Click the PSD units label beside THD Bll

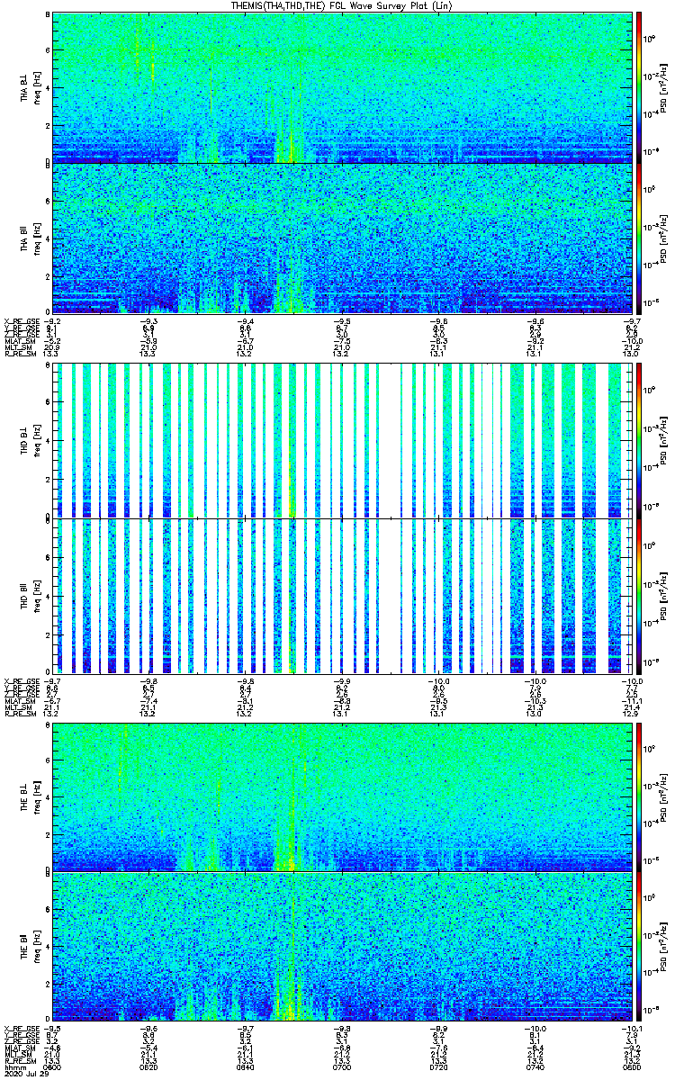tap(663, 596)
